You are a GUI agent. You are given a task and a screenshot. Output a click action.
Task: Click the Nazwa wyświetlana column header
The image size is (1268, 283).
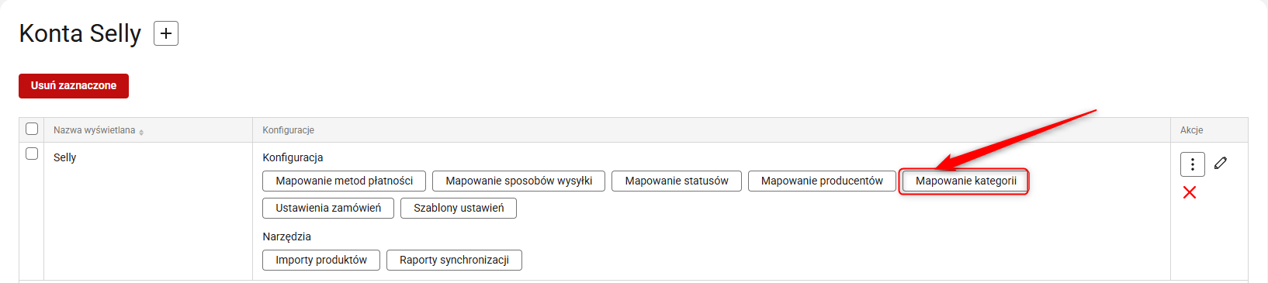(x=94, y=130)
